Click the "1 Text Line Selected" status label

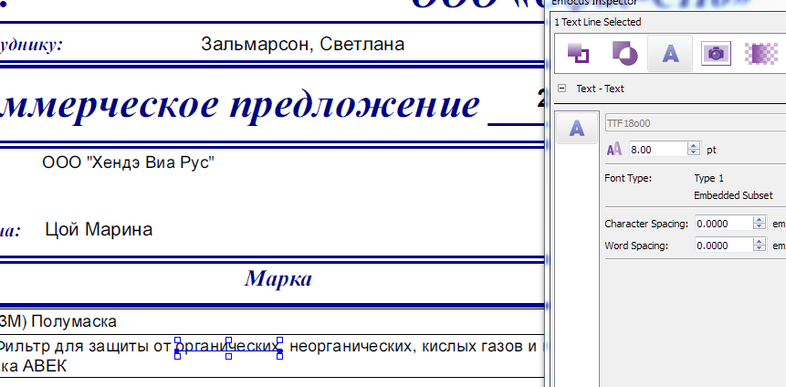(598, 22)
